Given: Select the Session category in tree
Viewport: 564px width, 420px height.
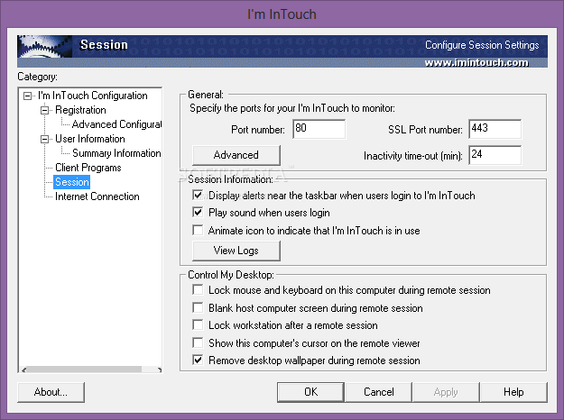Looking at the screenshot, I should pyautogui.click(x=71, y=182).
